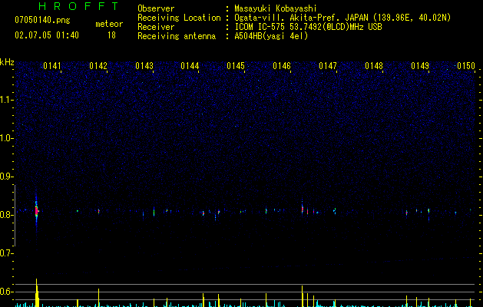Click the strong meteor echo just before the 0141 marker
483x307 pixels.
[x=36, y=211]
